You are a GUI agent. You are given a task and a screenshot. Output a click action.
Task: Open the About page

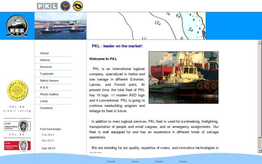pyautogui.click(x=45, y=53)
